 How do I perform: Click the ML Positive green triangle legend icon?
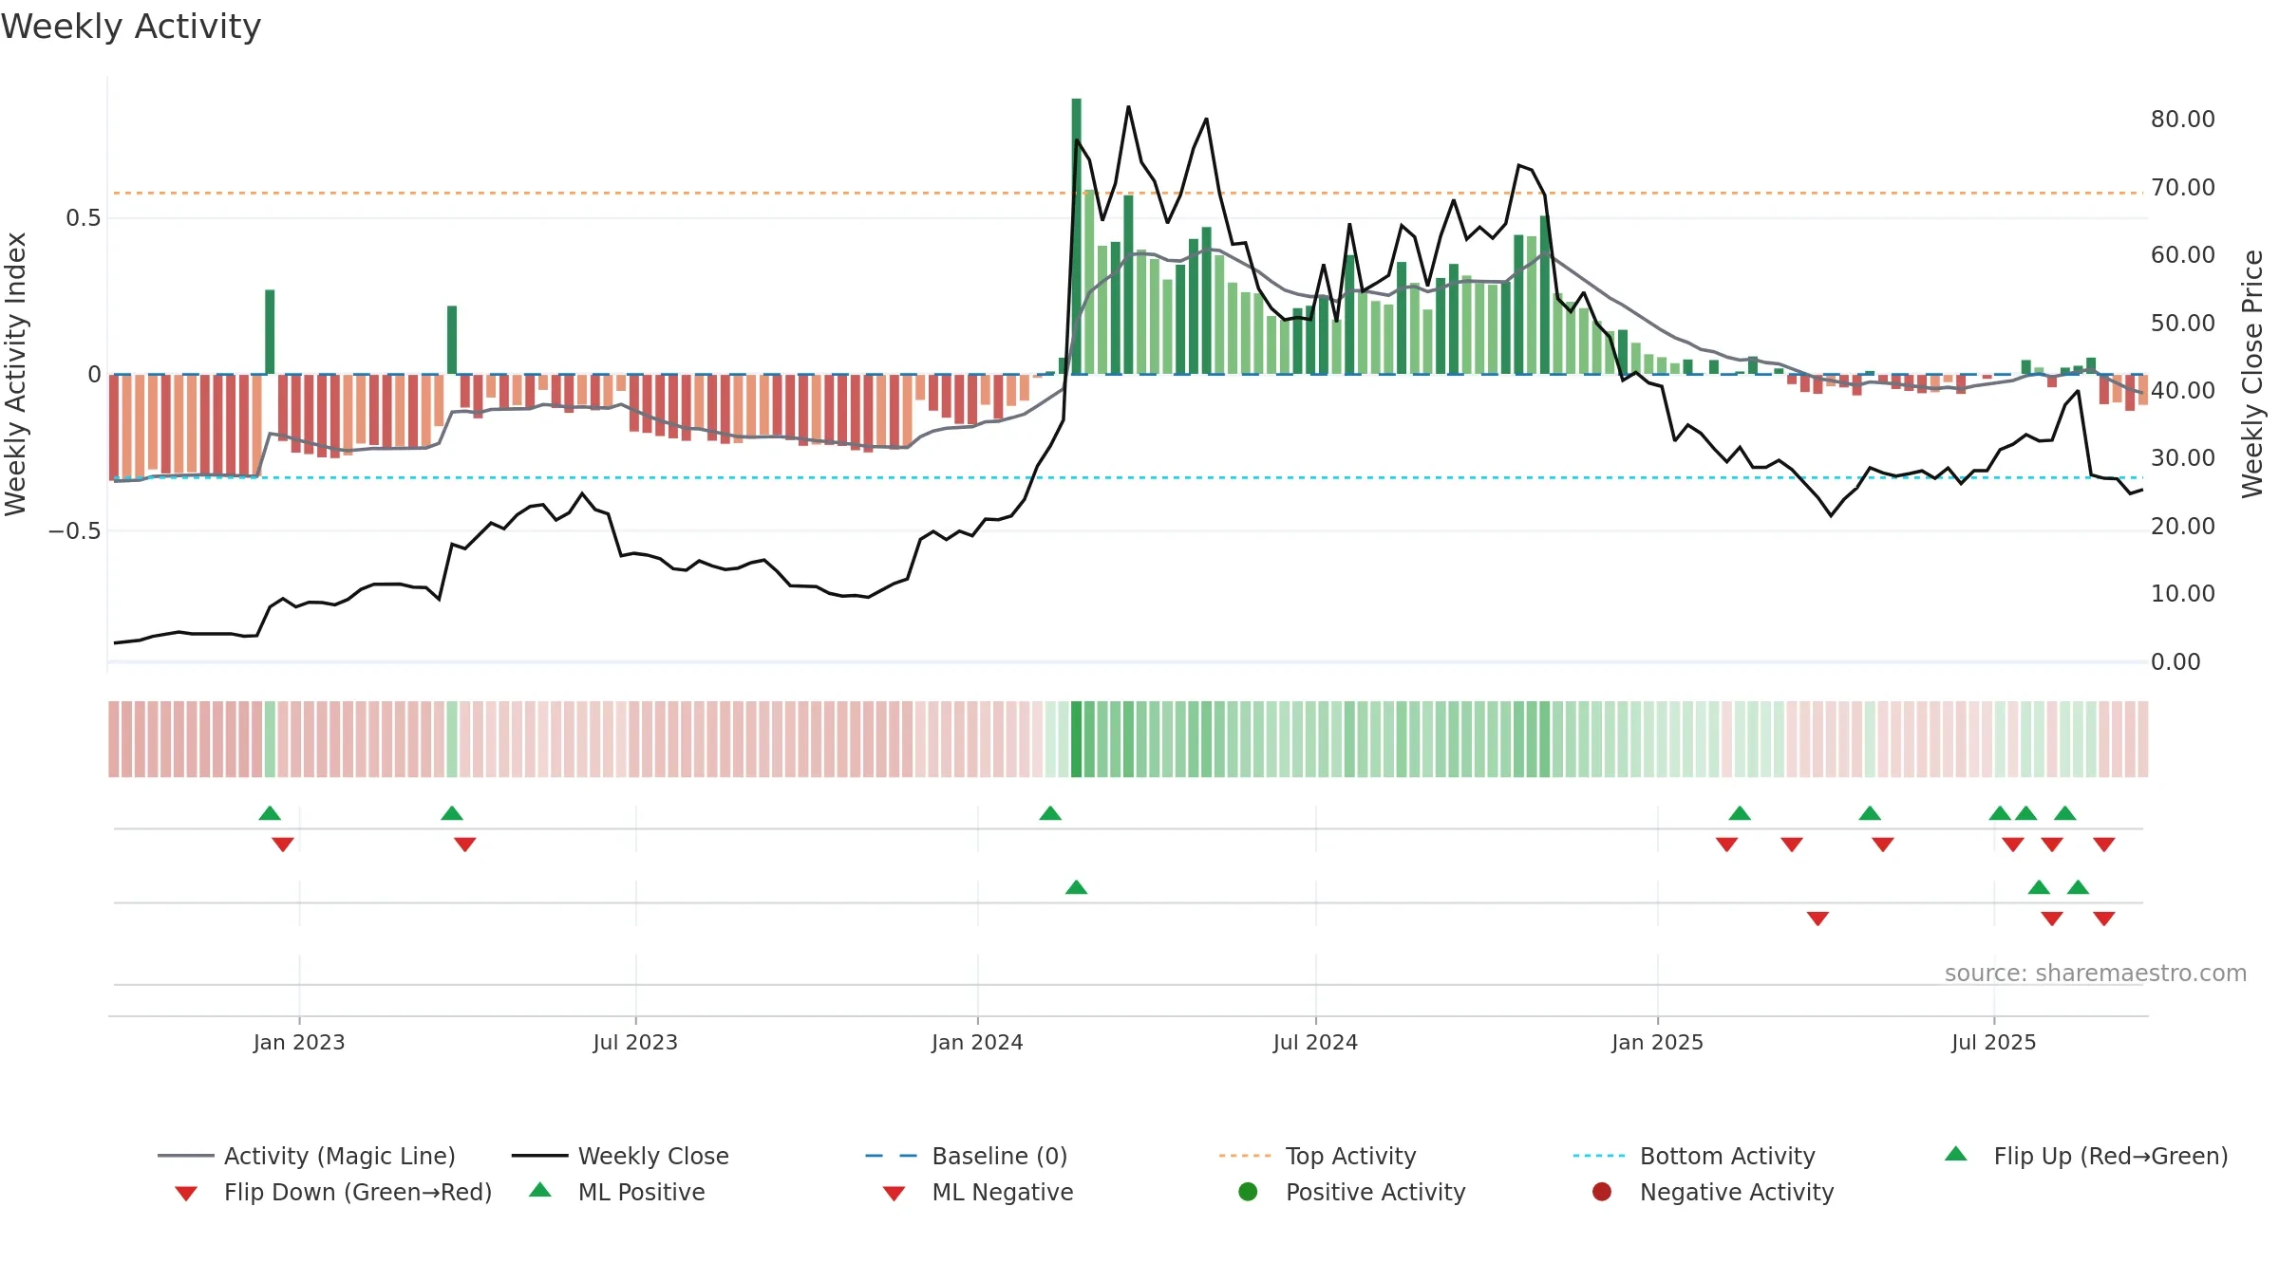click(x=540, y=1190)
